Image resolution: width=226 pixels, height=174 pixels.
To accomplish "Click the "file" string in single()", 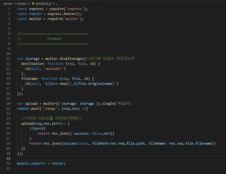I will (x=122, y=104).
